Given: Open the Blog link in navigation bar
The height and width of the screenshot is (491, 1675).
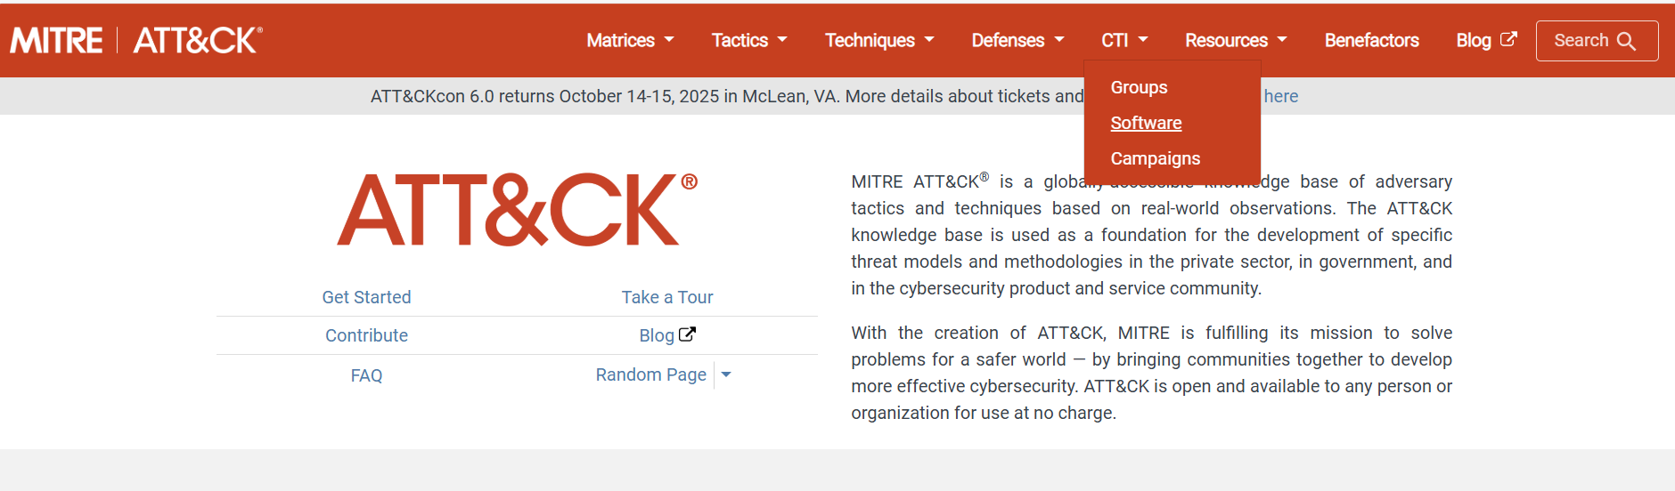Looking at the screenshot, I should pyautogui.click(x=1485, y=41).
